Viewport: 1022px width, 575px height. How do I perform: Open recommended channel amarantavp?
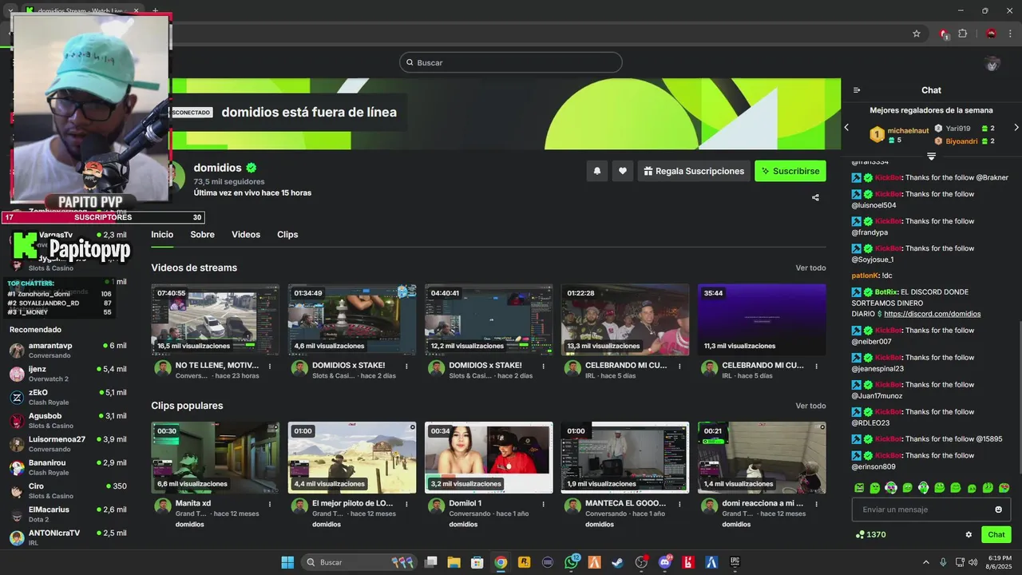click(68, 351)
